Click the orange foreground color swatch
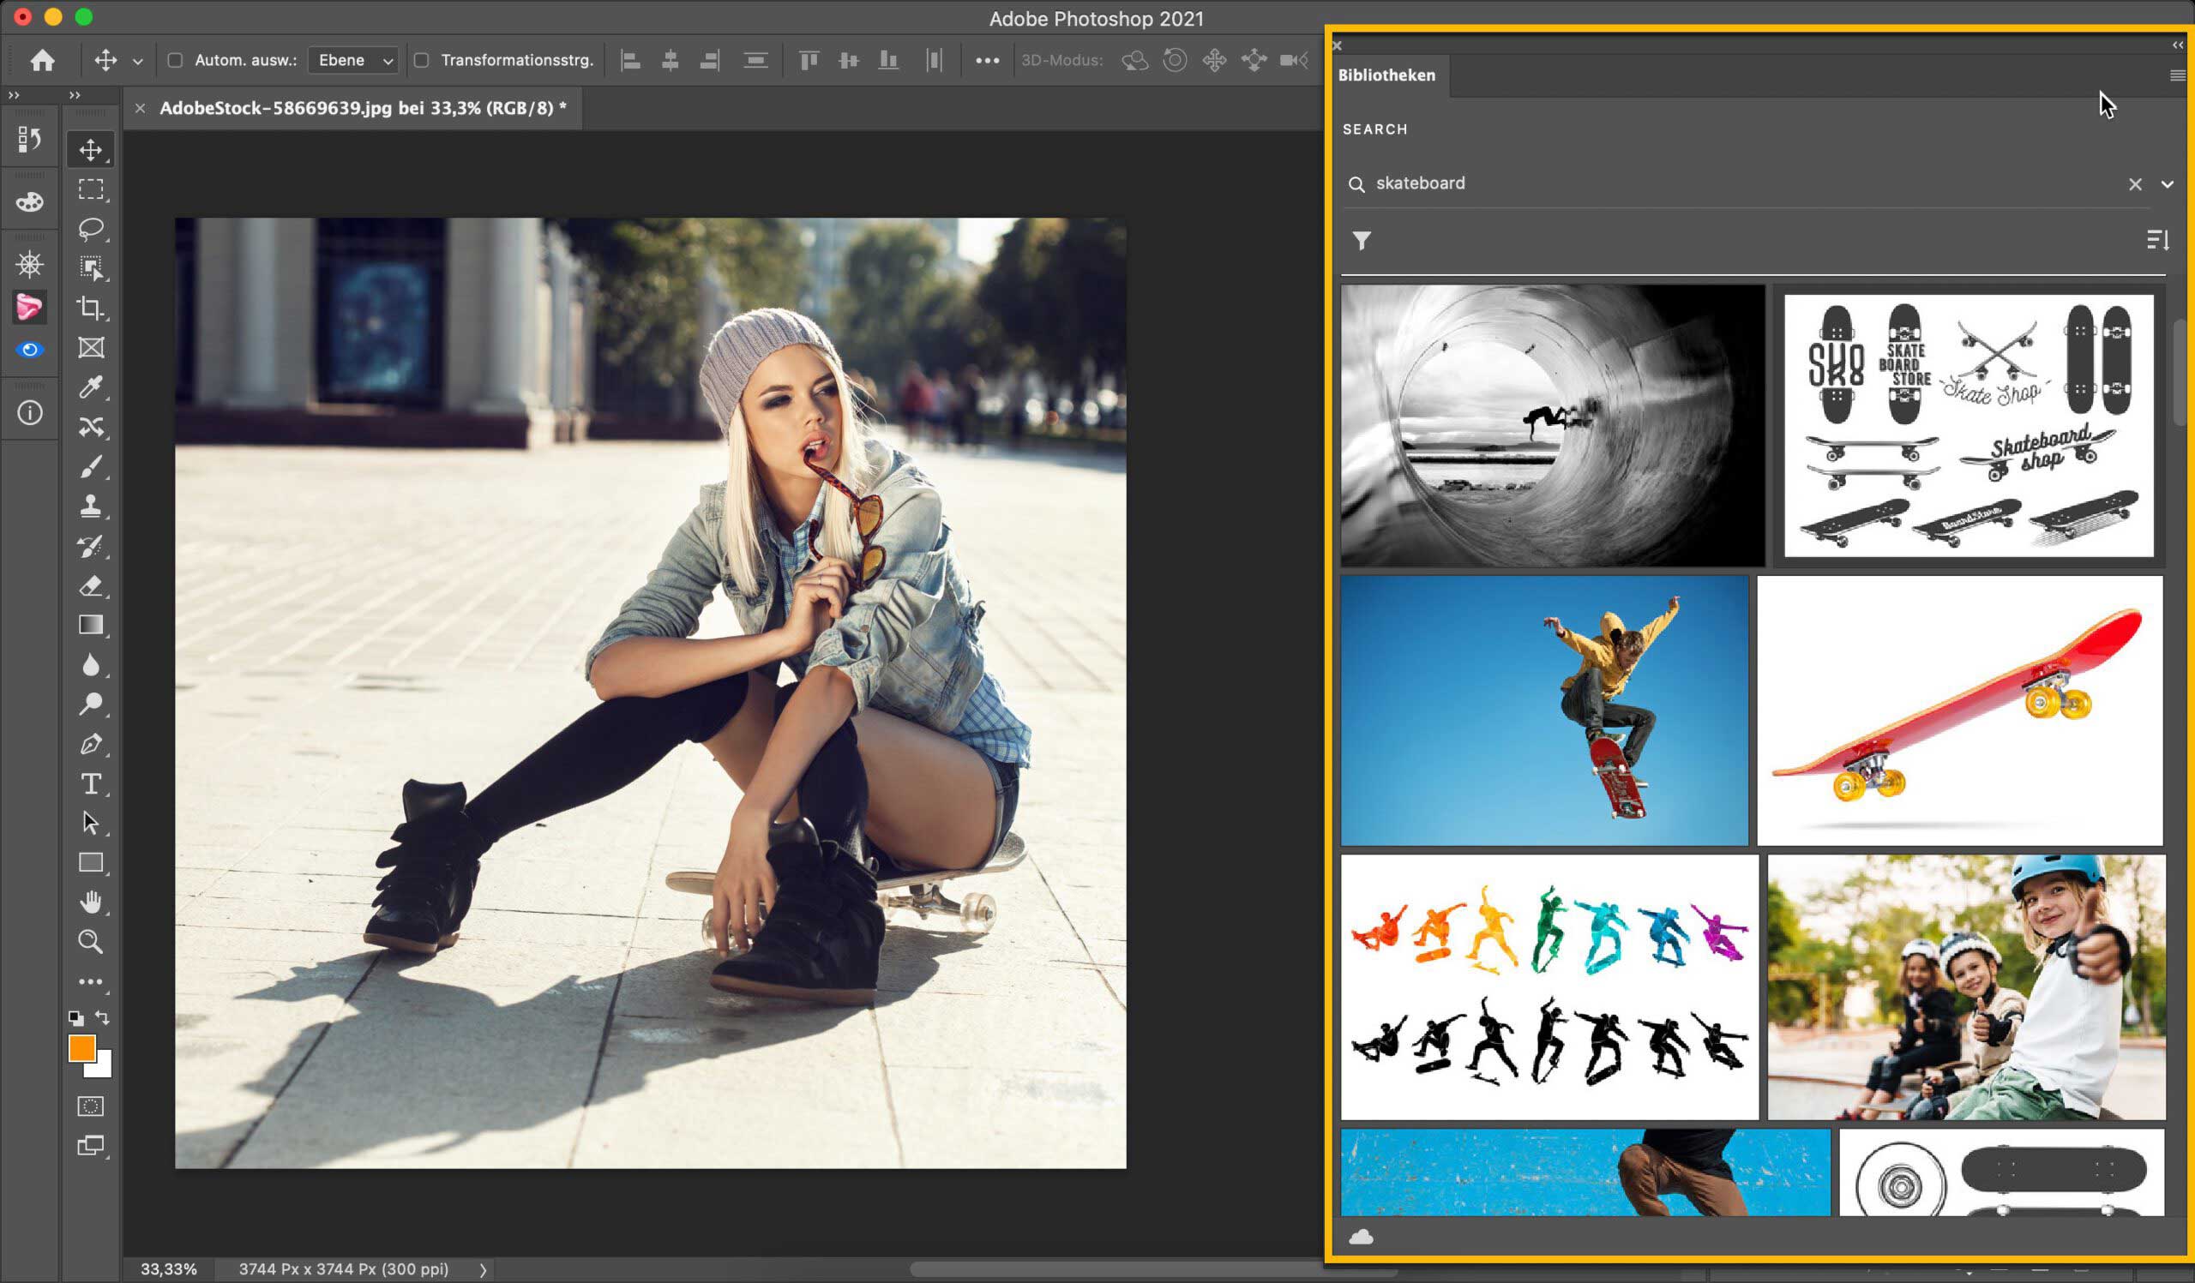 coord(81,1048)
